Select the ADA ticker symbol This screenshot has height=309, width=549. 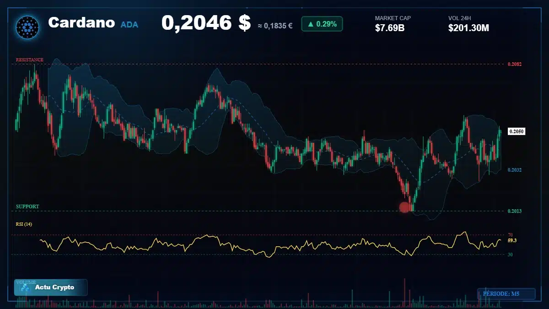click(x=129, y=24)
